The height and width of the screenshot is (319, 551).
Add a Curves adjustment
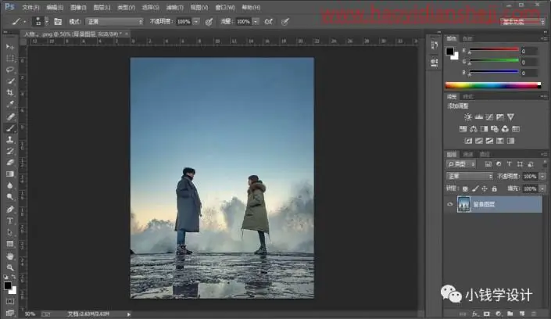[x=489, y=116]
